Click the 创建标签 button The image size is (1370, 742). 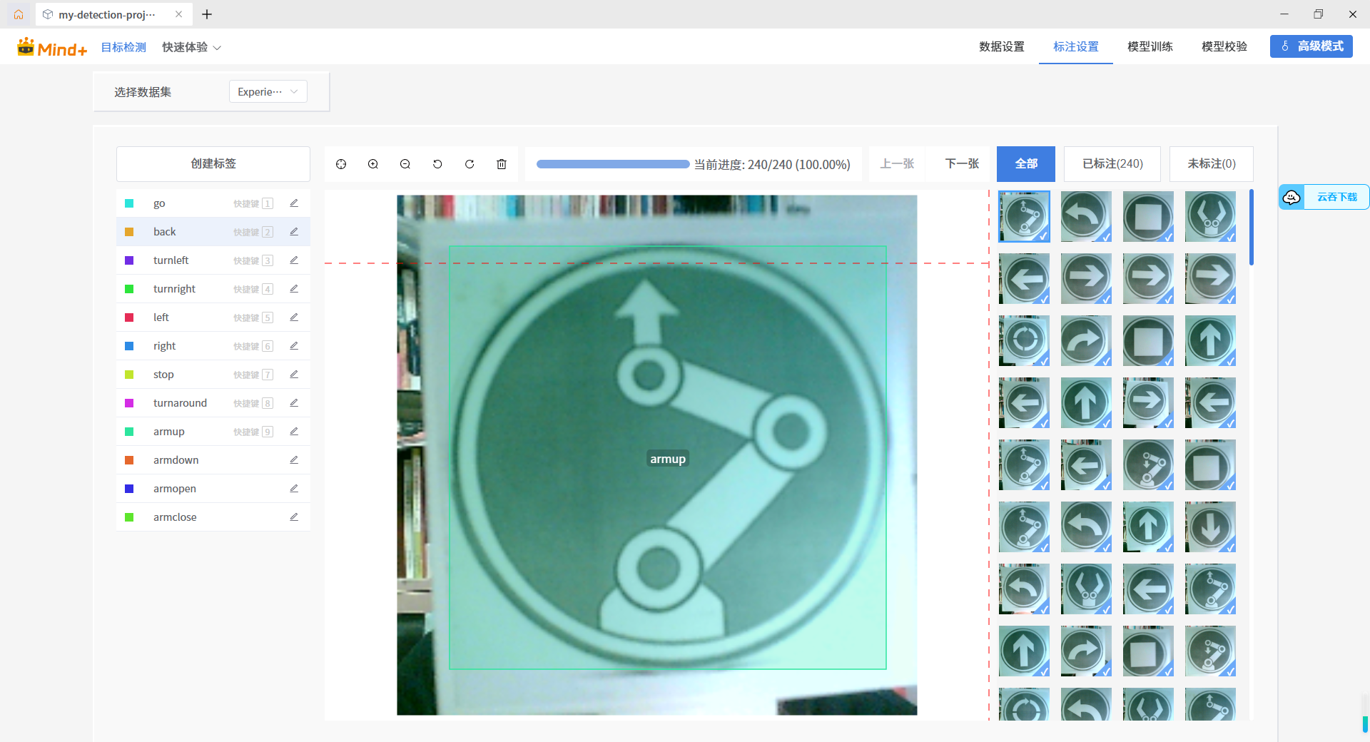(x=213, y=164)
